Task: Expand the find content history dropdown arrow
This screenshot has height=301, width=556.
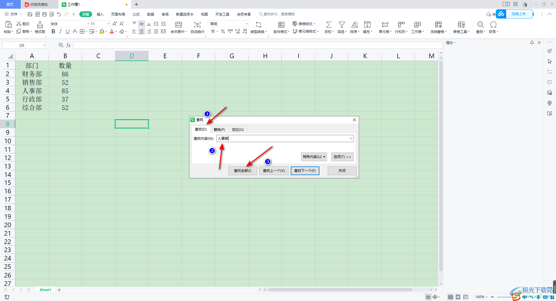Action: pyautogui.click(x=351, y=138)
